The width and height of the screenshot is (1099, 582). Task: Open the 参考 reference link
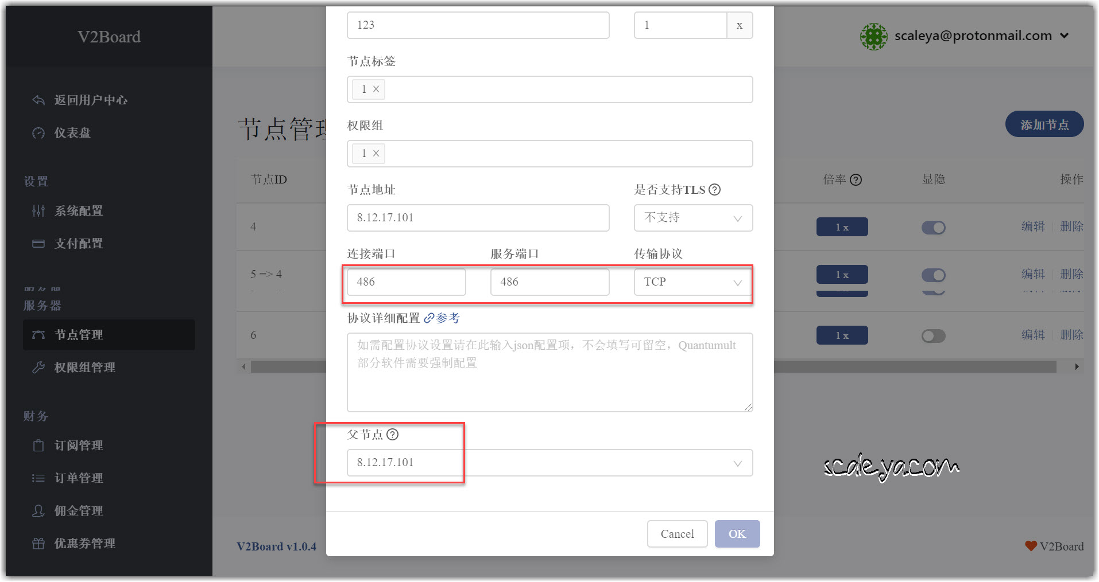click(442, 318)
